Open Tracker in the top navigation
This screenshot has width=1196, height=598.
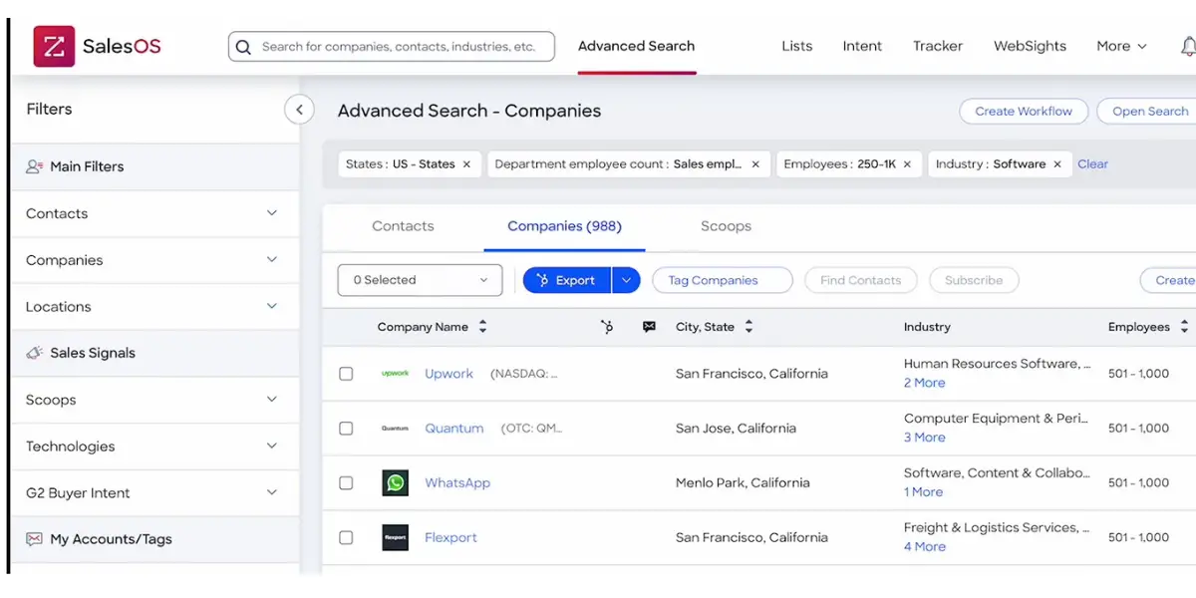(938, 46)
